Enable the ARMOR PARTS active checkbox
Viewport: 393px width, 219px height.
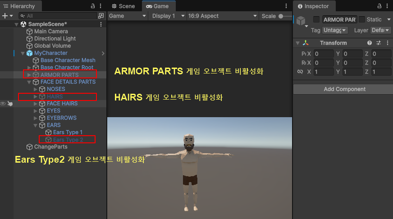coord(316,20)
